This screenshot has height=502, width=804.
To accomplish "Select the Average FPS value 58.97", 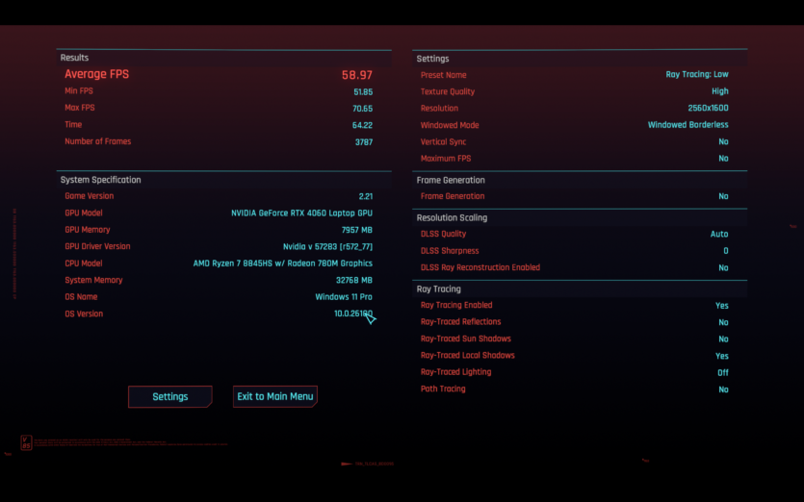I will pos(357,75).
